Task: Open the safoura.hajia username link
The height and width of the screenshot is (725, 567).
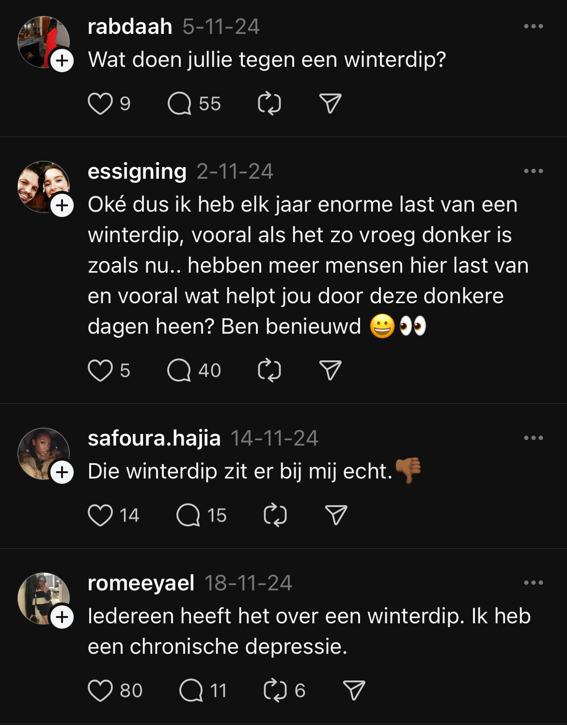Action: coord(154,438)
